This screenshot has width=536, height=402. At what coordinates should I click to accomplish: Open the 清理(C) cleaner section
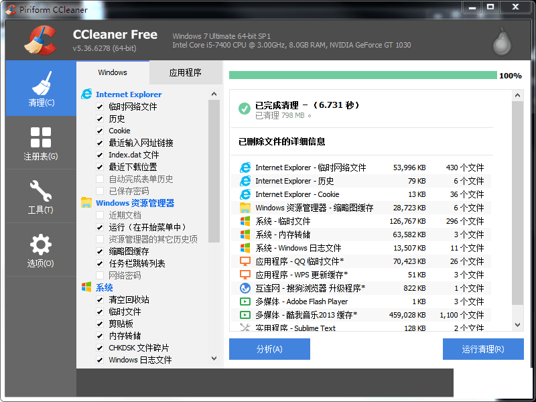pyautogui.click(x=41, y=88)
